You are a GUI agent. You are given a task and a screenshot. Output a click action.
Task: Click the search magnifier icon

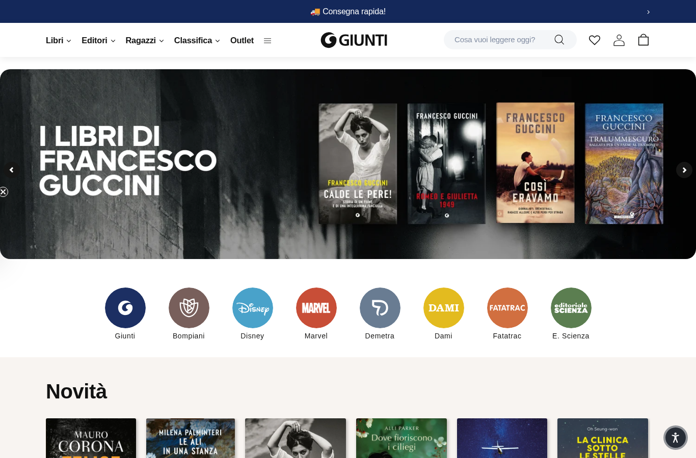559,40
